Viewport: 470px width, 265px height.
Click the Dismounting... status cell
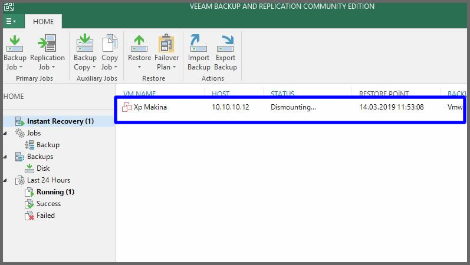click(x=293, y=107)
